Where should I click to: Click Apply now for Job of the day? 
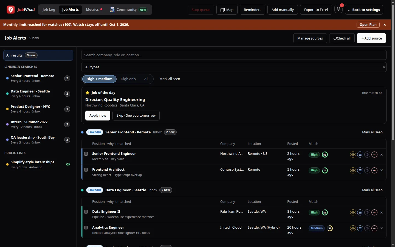click(x=98, y=116)
